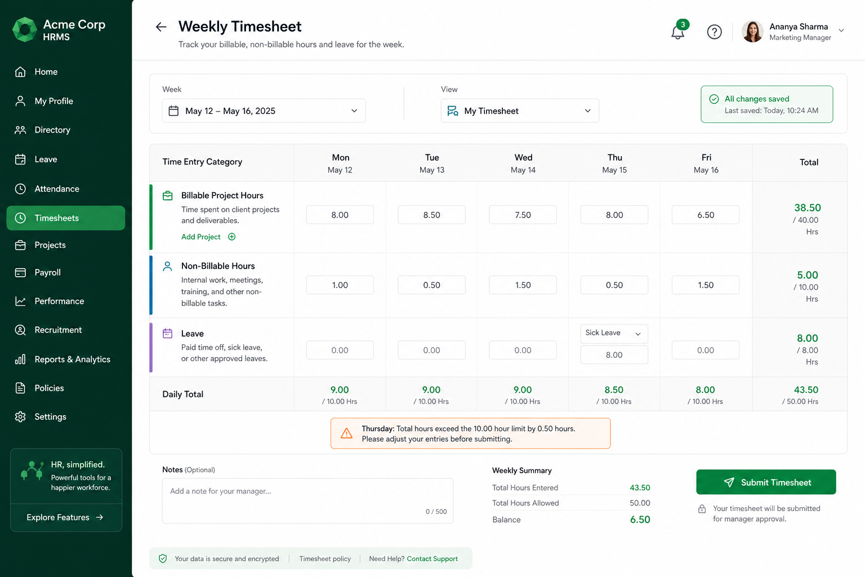
Task: Click the Submit Timesheet button
Action: pyautogui.click(x=766, y=482)
